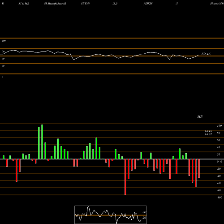The height and width of the screenshot is (224, 224).
Task: Click the value 26 in mini chart
Action: tap(144, 218)
